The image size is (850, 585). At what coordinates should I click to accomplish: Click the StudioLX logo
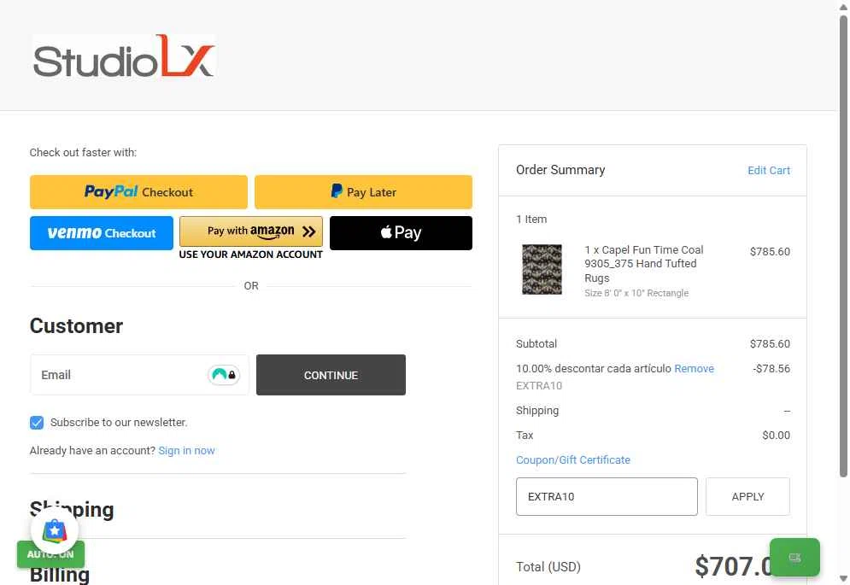[x=124, y=57]
